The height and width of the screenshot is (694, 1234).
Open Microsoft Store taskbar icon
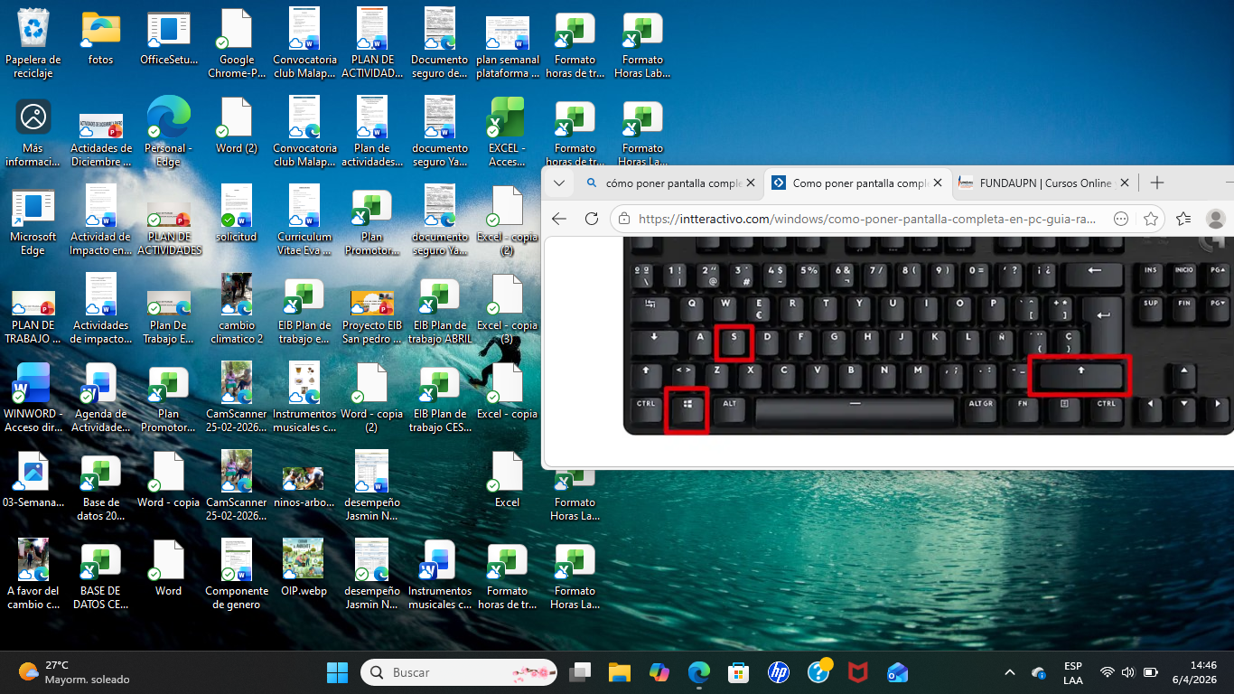point(739,672)
